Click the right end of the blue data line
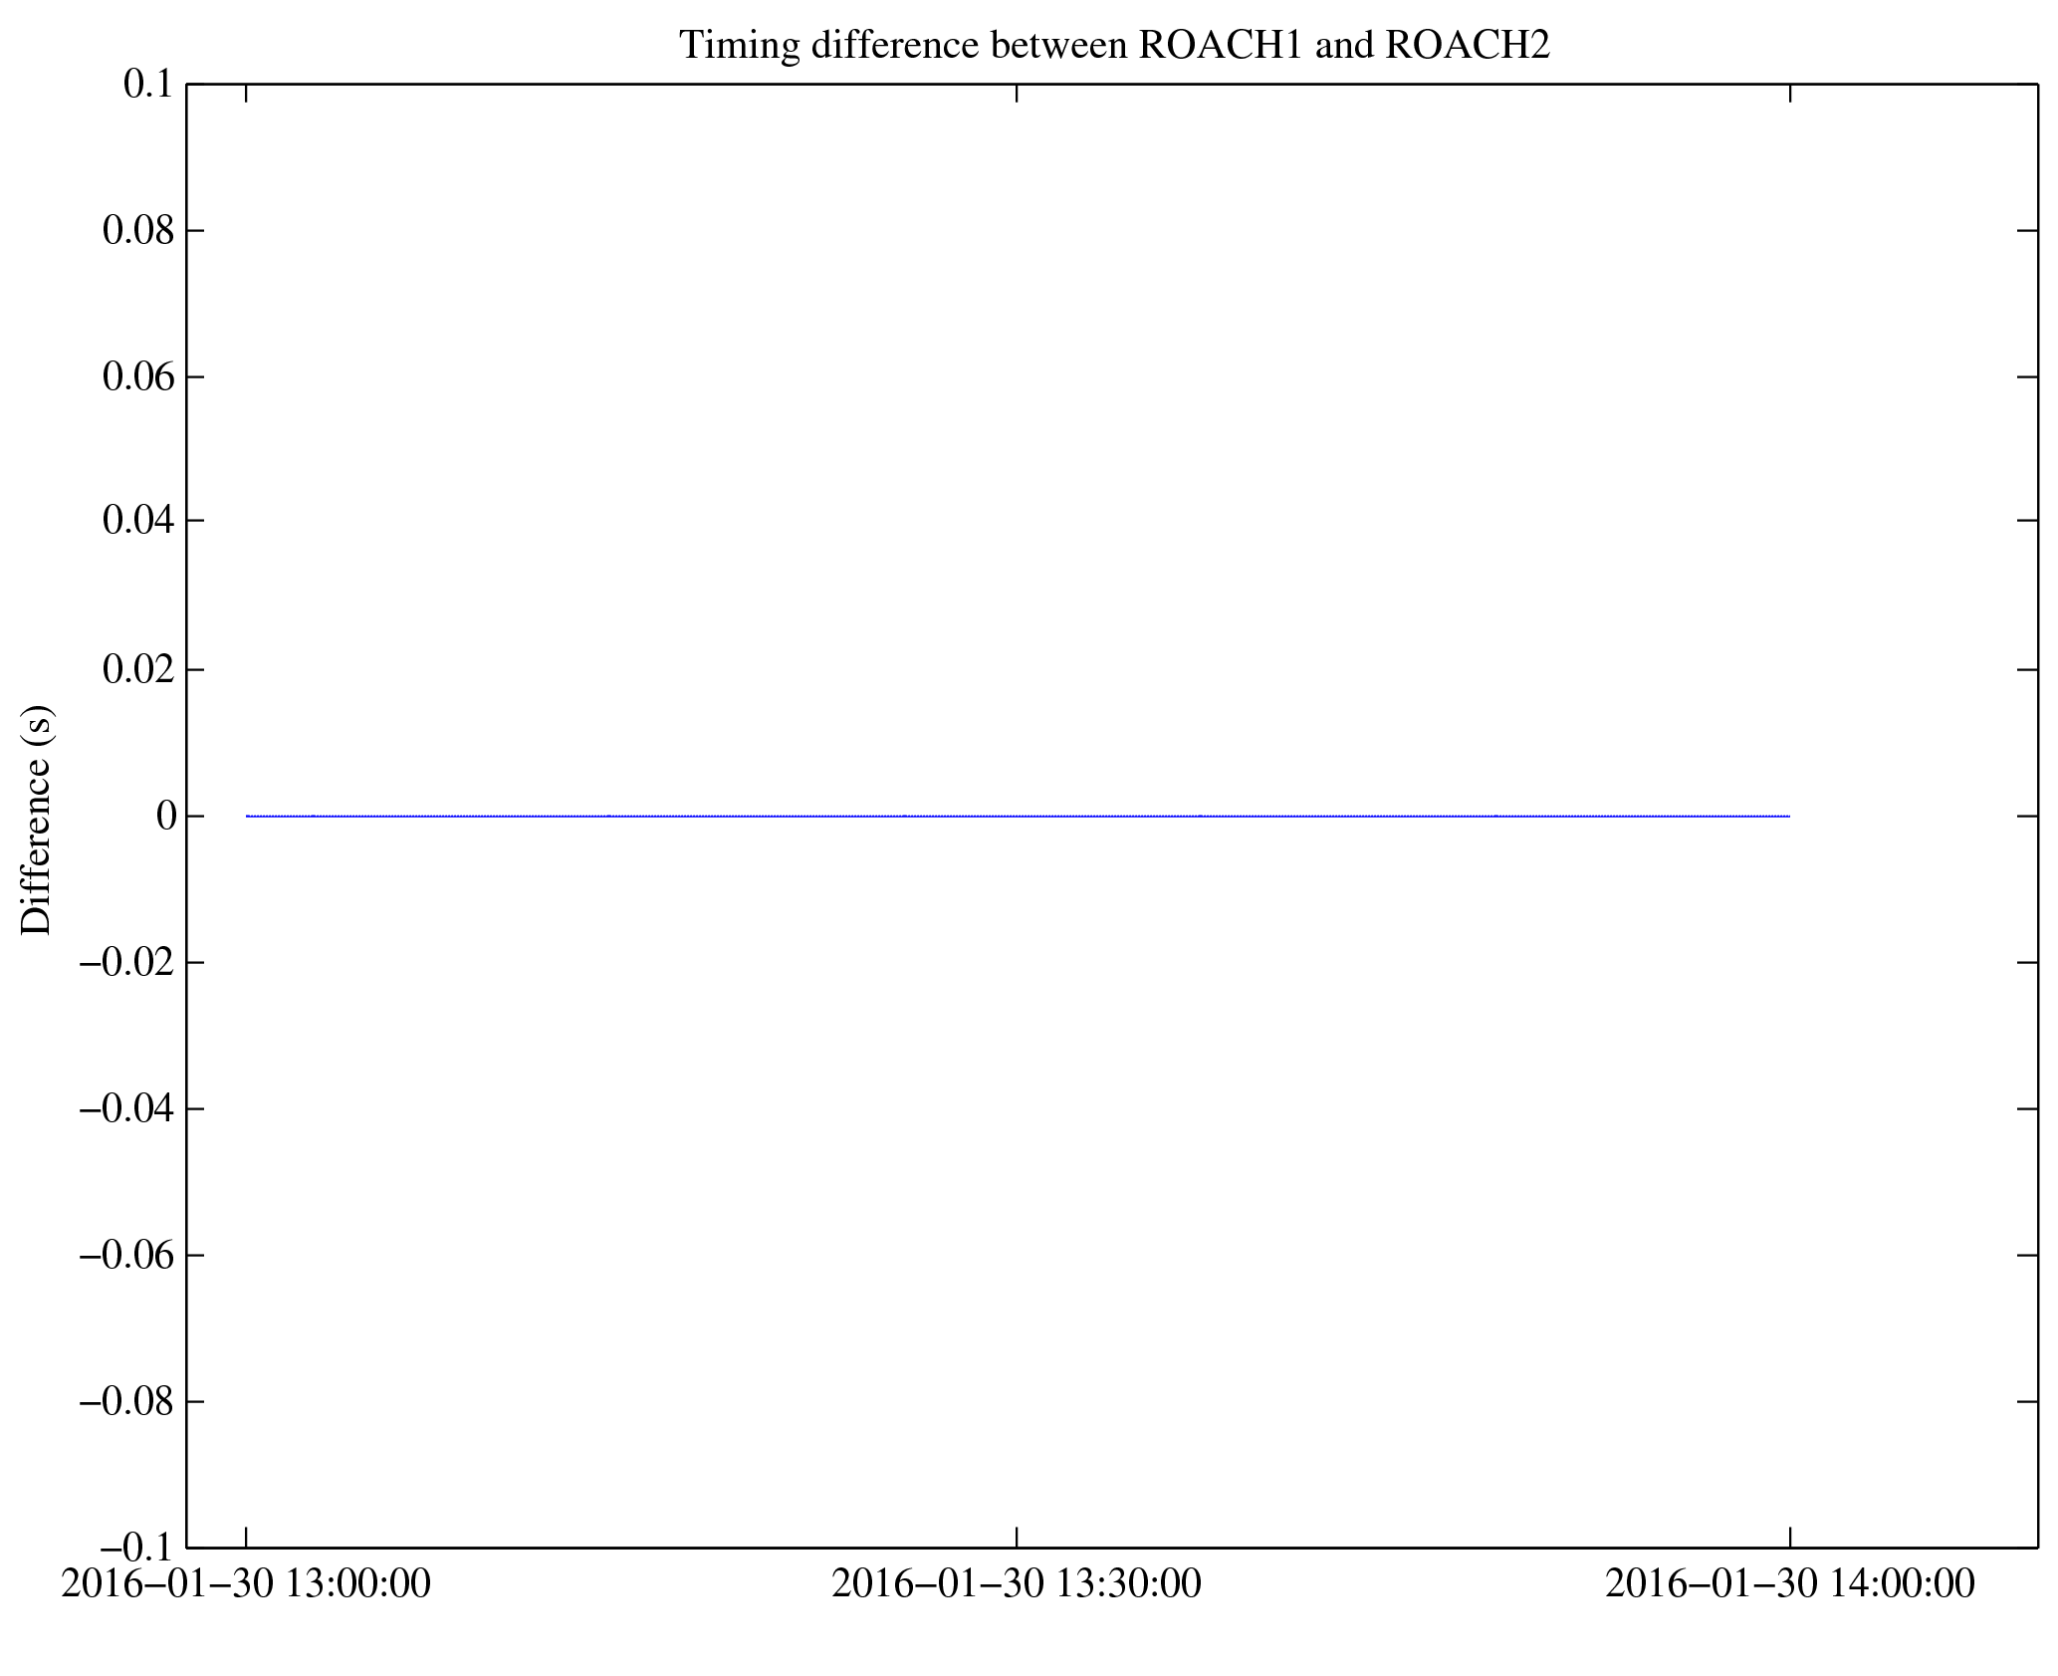The width and height of the screenshot is (2058, 1676). 1788,817
